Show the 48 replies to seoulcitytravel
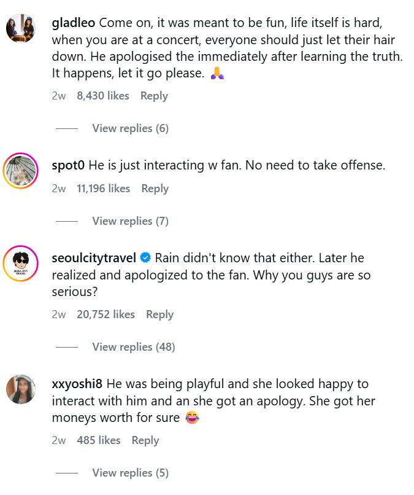 (133, 347)
